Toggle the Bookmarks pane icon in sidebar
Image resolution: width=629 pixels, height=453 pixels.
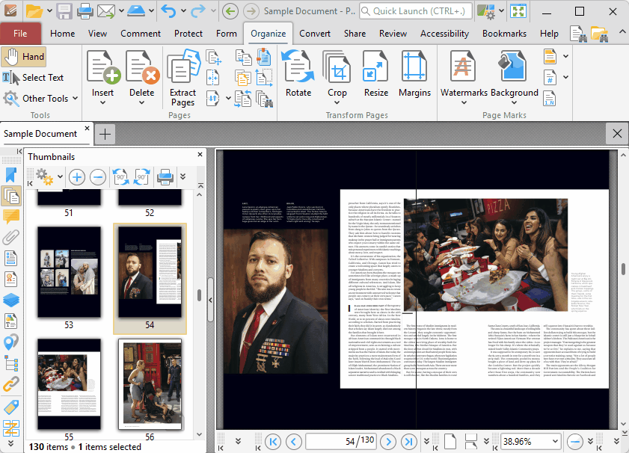pyautogui.click(x=11, y=175)
